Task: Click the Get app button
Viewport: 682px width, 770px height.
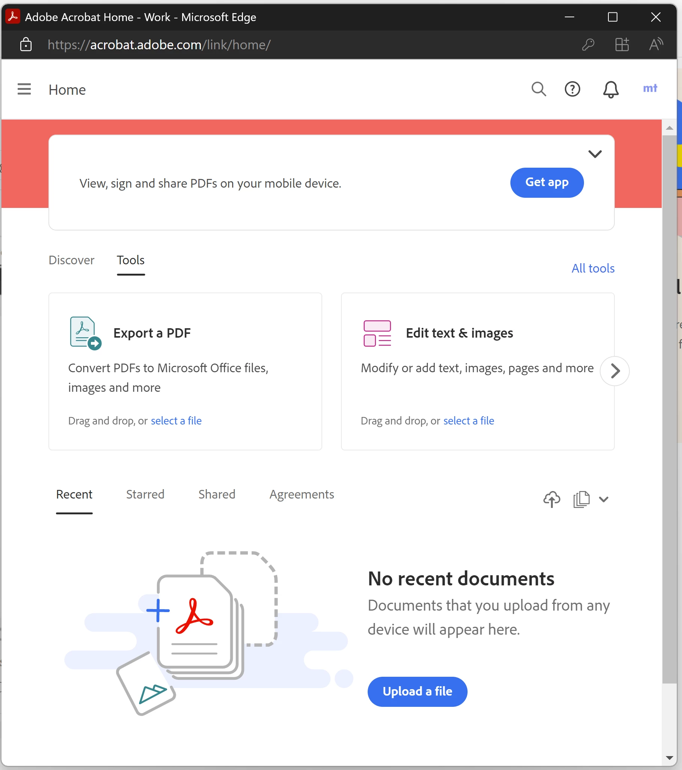Action: click(x=547, y=183)
